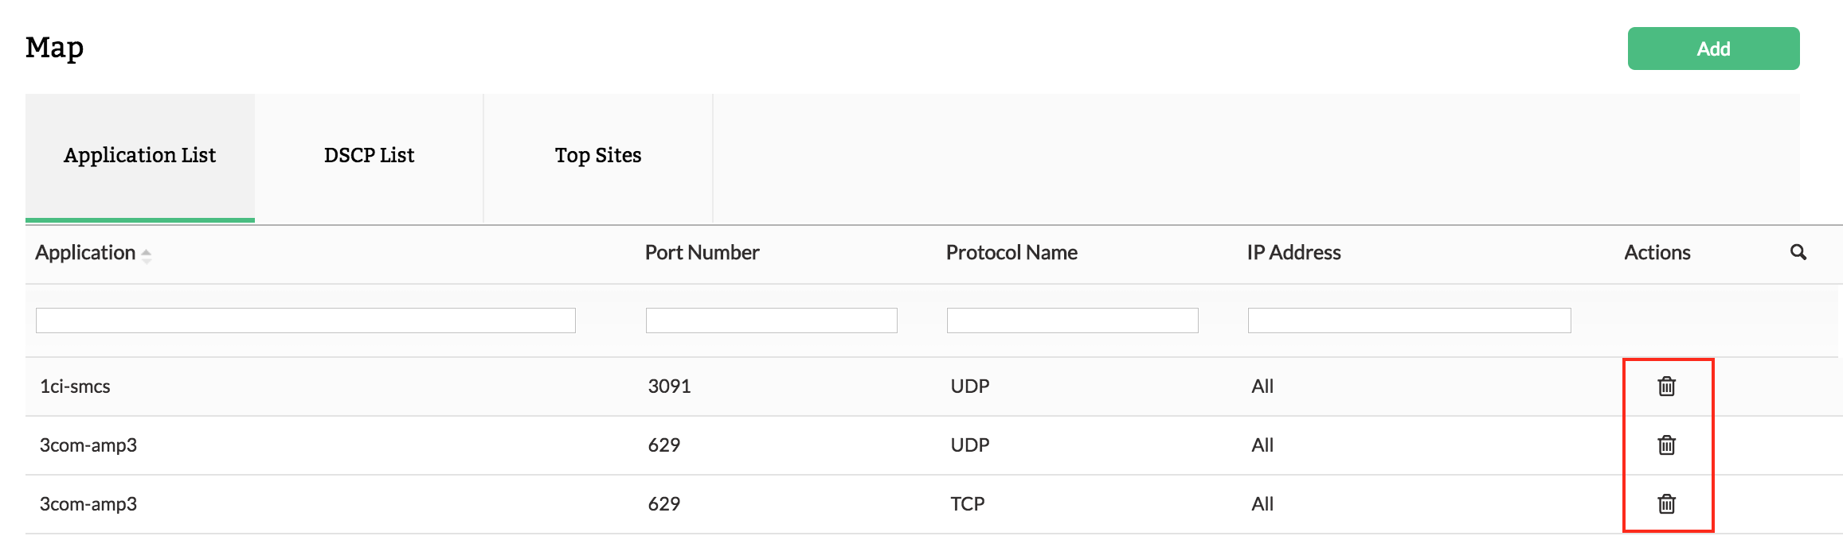Click trash icon for 3com-amp3 UDP row
Screen dimensions: 1843x536
coord(1666,445)
